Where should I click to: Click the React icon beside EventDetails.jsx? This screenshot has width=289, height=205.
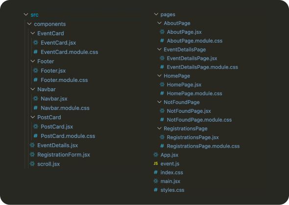point(32,145)
